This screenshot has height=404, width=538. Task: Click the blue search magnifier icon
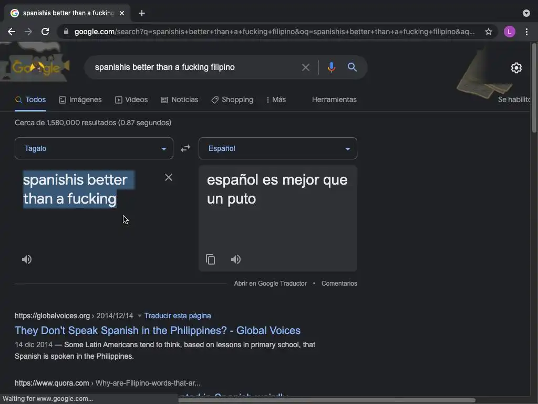[x=352, y=67]
